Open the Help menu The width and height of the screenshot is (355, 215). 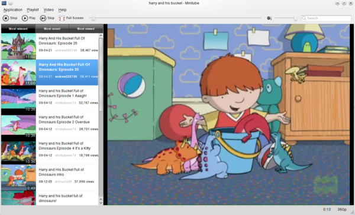[x=62, y=9]
